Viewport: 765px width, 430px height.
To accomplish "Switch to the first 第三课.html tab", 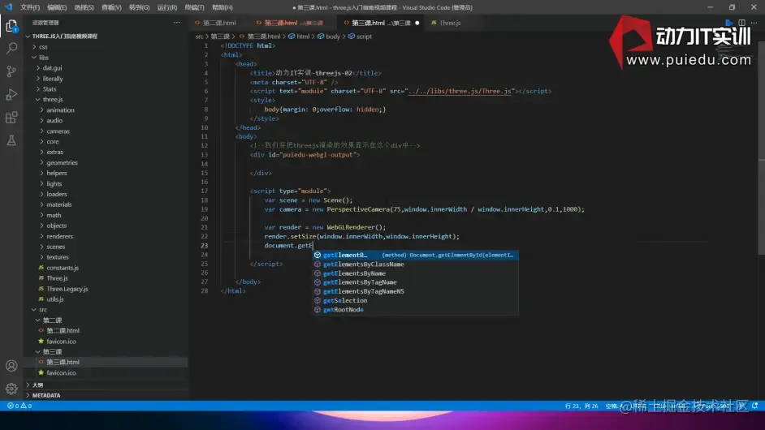I will click(x=293, y=23).
